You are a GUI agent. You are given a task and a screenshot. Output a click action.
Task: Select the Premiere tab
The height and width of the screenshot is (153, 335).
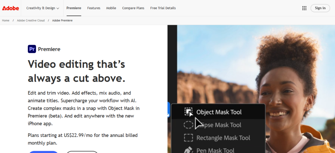point(74,8)
